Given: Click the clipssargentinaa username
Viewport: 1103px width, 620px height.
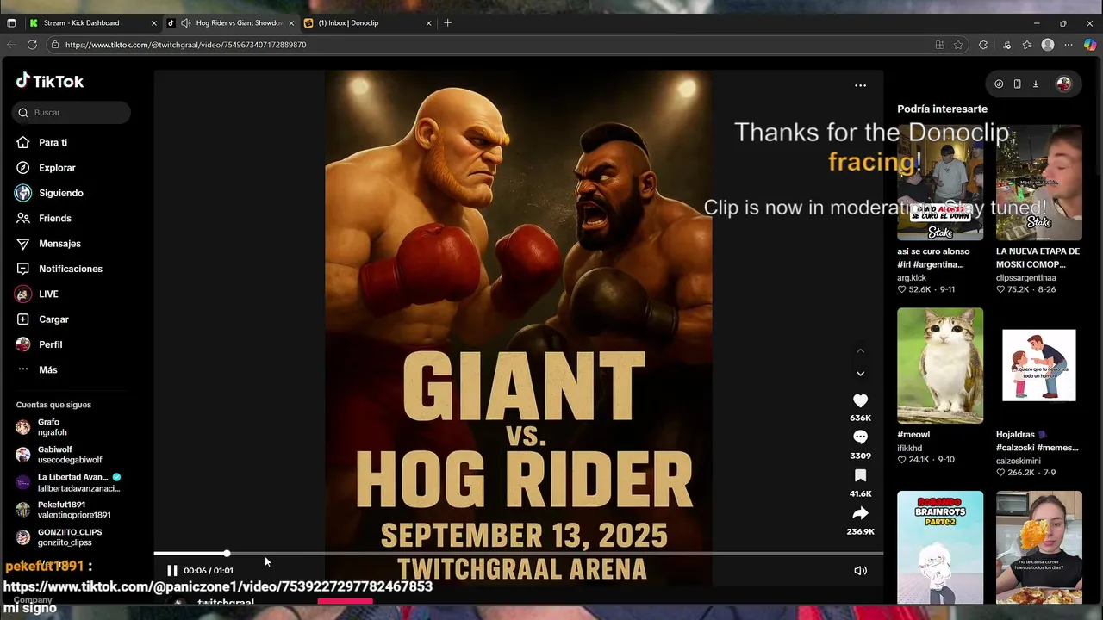Looking at the screenshot, I should click(1026, 278).
